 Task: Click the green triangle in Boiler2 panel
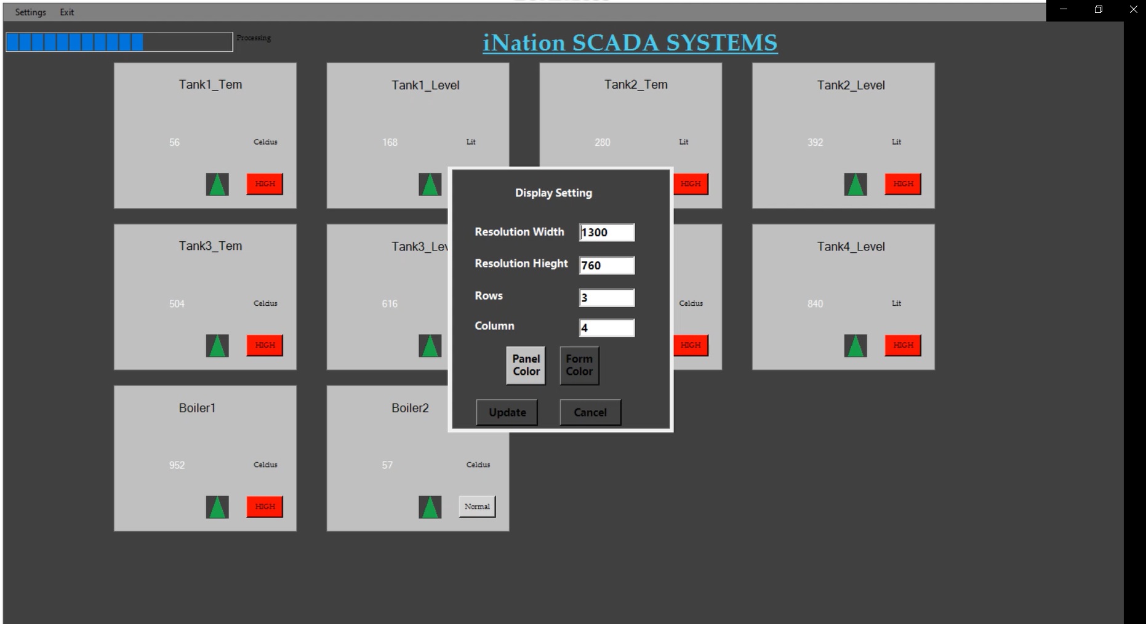point(430,507)
